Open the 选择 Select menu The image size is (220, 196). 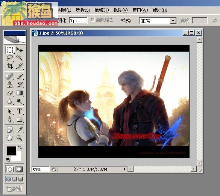83,10
